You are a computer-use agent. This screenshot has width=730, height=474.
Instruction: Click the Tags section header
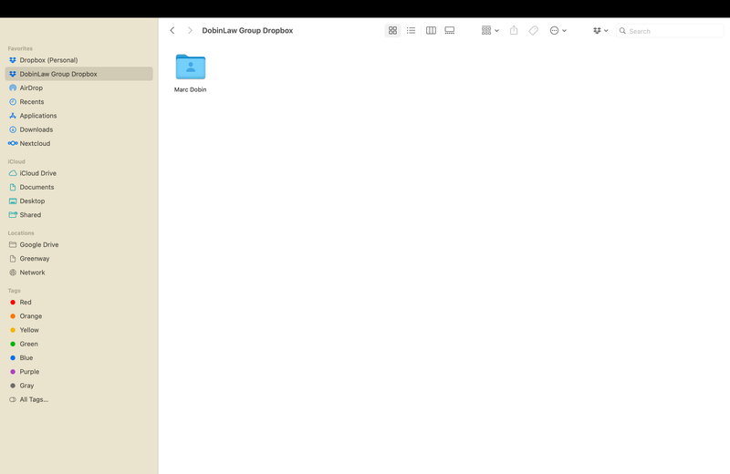tap(14, 291)
